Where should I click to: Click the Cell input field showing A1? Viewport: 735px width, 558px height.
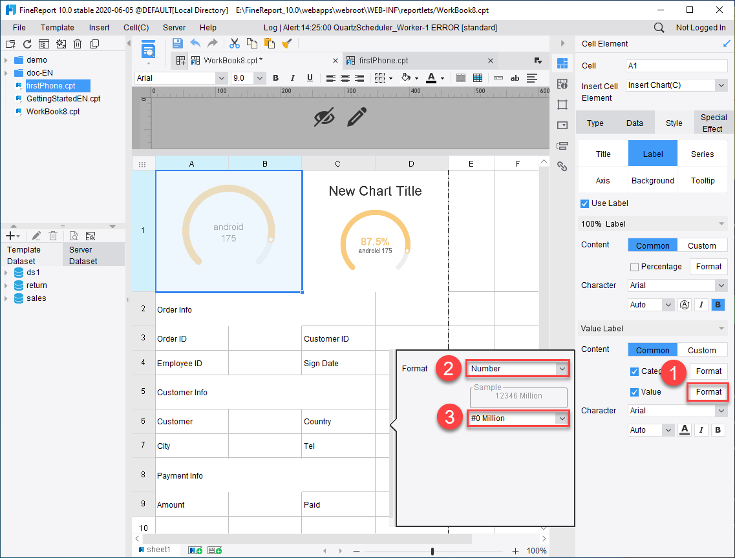click(676, 65)
